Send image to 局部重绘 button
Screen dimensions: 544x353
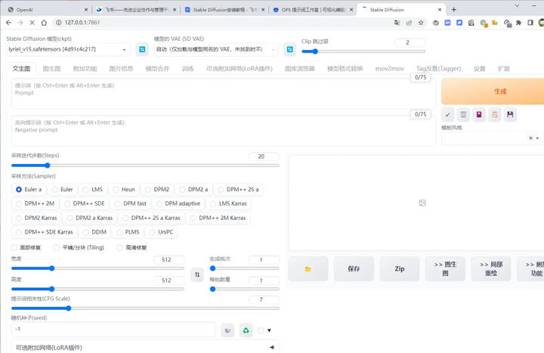[x=491, y=268]
